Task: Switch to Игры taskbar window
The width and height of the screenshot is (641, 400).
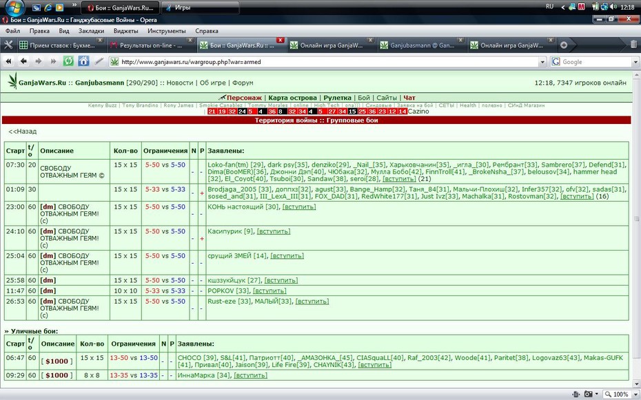Action: 201,8
